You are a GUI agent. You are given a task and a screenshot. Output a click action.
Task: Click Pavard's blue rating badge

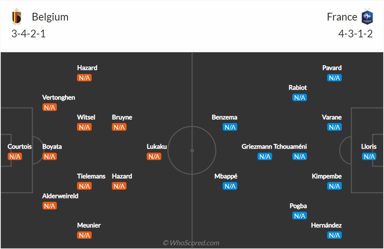click(x=334, y=78)
